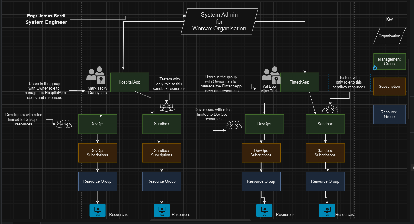
Task: Select the blue Resource Group key box
Action: [x=389, y=114]
